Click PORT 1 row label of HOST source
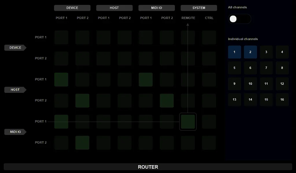Screen dimensions: 296x173 (x=40, y=80)
